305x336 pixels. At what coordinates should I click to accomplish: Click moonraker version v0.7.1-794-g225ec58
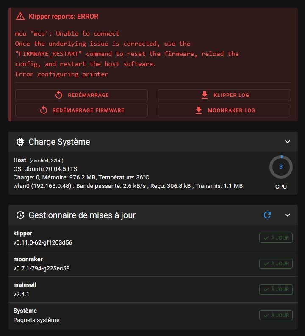pyautogui.click(x=42, y=268)
